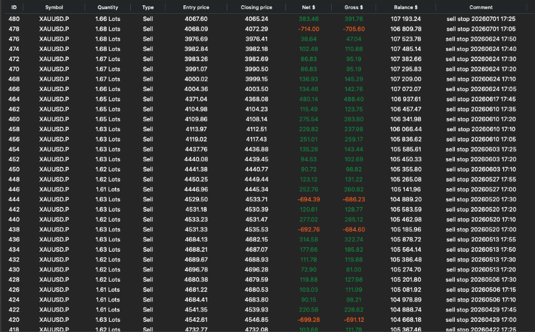Click closing price 4683.80

(256, 300)
